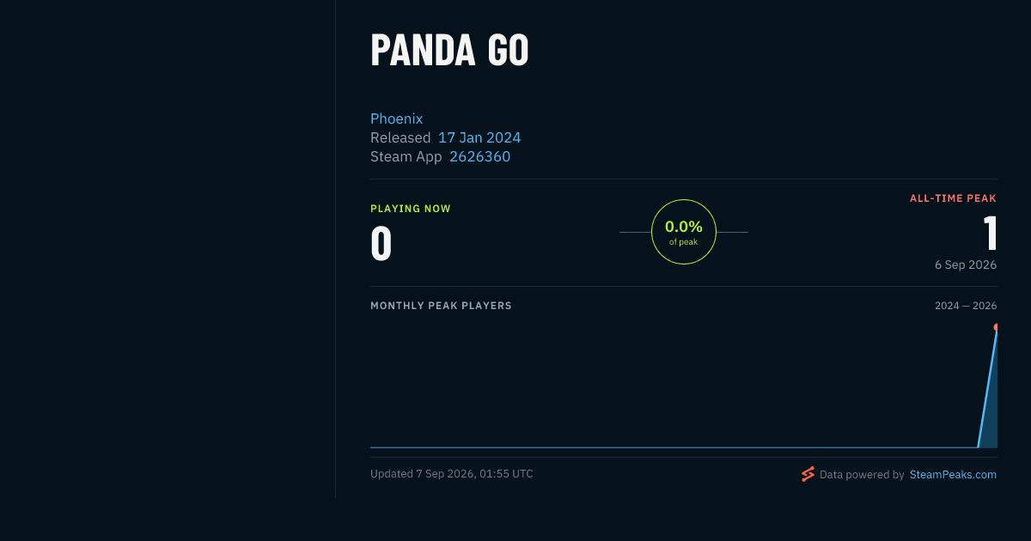
Task: Click the Monthly Peak Players heading
Action: coord(441,306)
